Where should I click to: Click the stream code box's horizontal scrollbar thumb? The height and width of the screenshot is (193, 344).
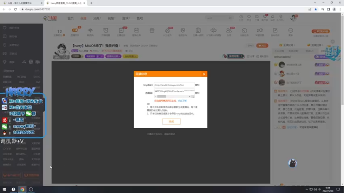point(162,96)
